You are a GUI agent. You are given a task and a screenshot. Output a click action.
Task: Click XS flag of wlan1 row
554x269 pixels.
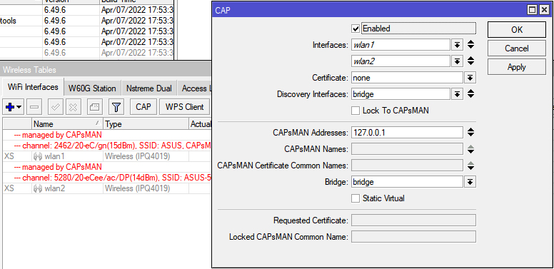[x=9, y=156]
